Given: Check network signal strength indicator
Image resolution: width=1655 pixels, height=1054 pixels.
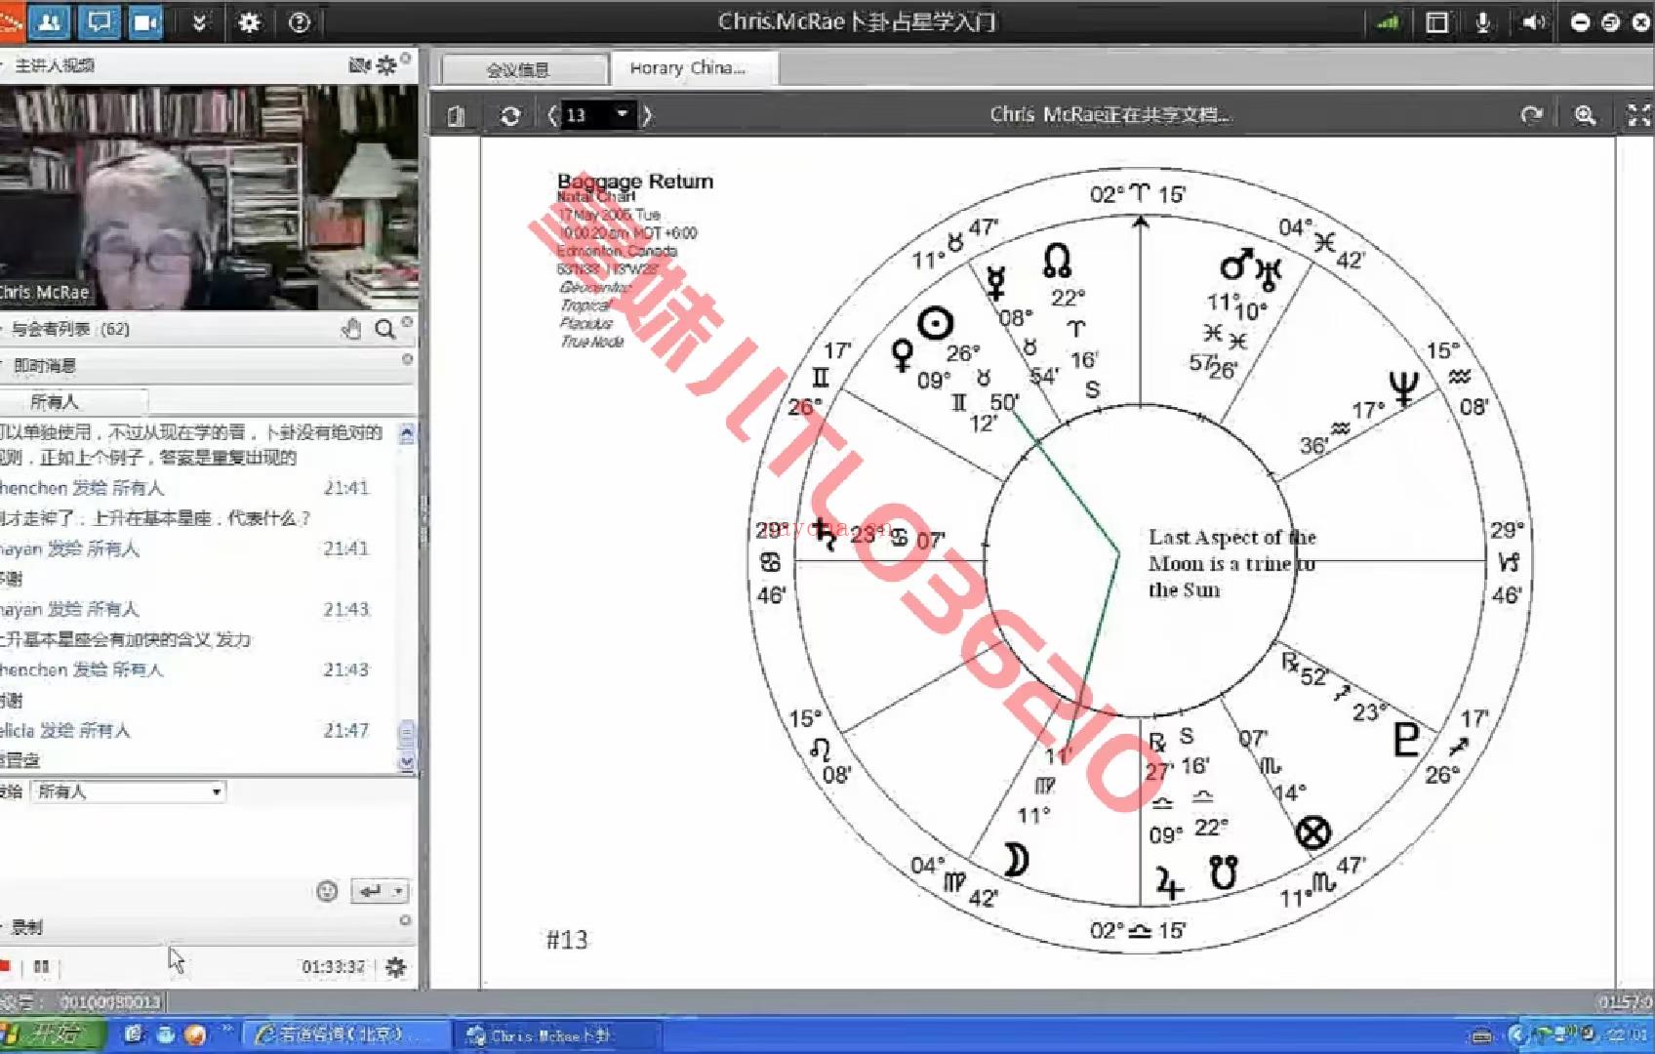Looking at the screenshot, I should tap(1387, 21).
